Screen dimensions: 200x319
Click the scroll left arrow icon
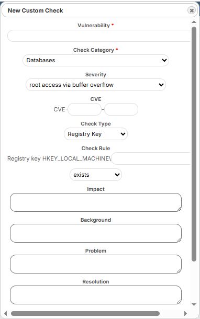pyautogui.click(x=6, y=313)
